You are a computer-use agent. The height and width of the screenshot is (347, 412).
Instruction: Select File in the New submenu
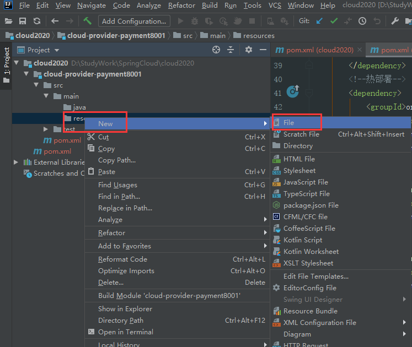click(340, 123)
